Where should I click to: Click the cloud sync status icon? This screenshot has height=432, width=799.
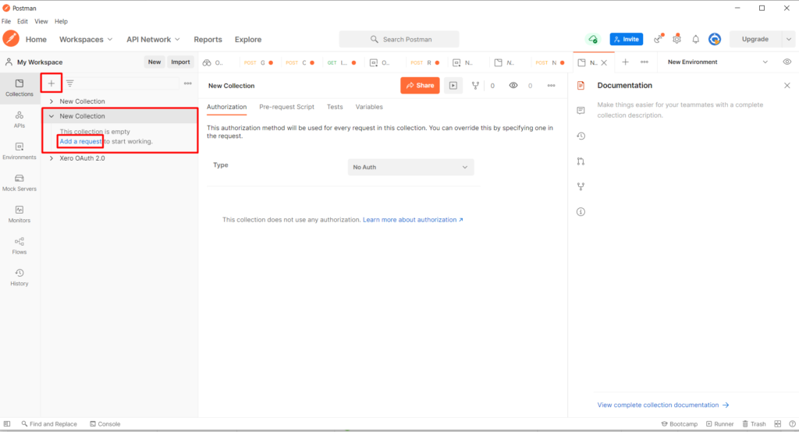pyautogui.click(x=593, y=39)
